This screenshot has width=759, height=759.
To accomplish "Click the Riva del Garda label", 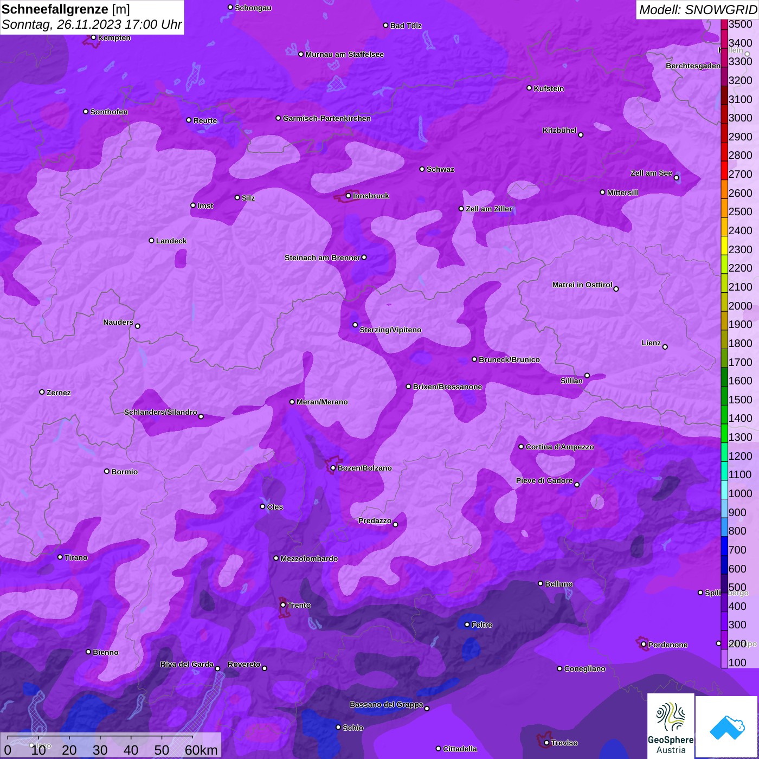I will point(186,664).
